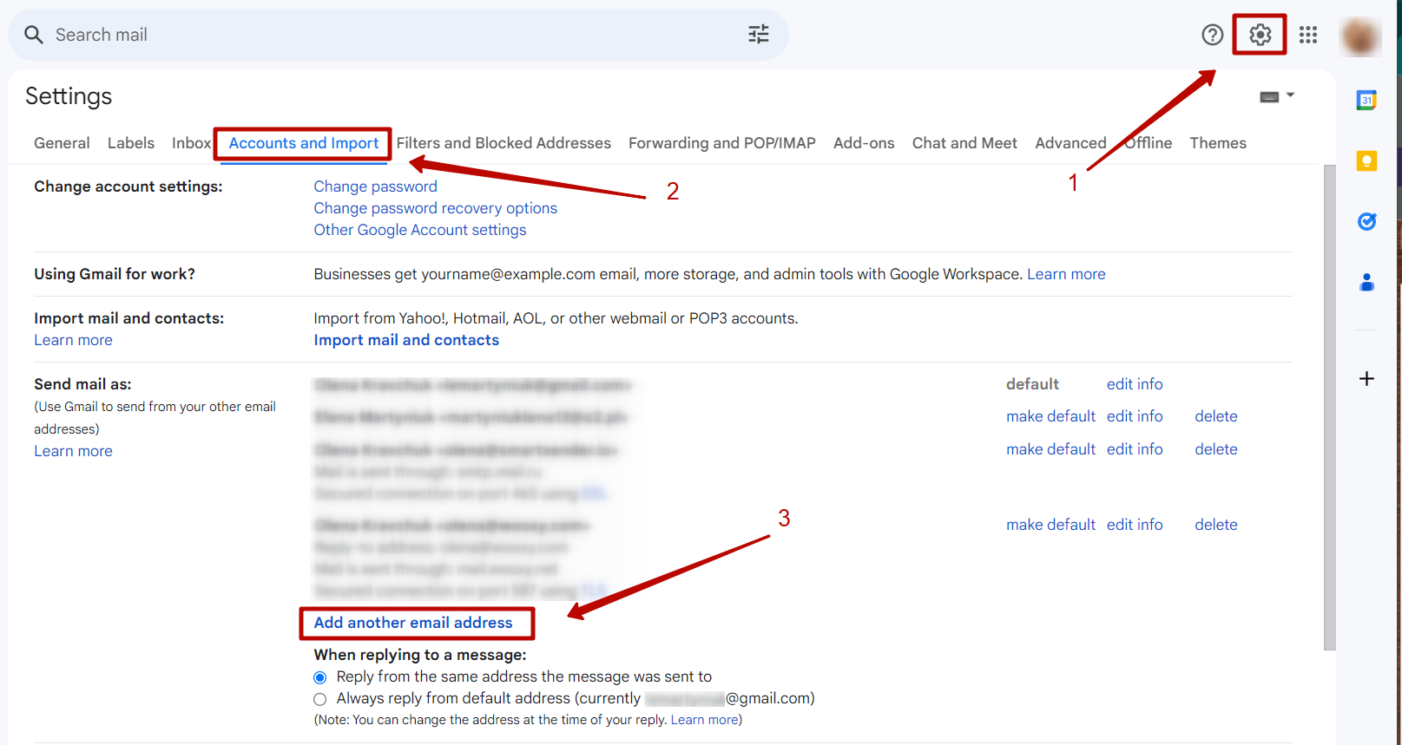1402x745 pixels.
Task: Open the Google apps grid launcher
Action: click(1308, 35)
